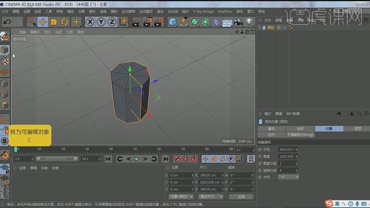Enable the Axis mode L-shaped icon

click(5, 119)
